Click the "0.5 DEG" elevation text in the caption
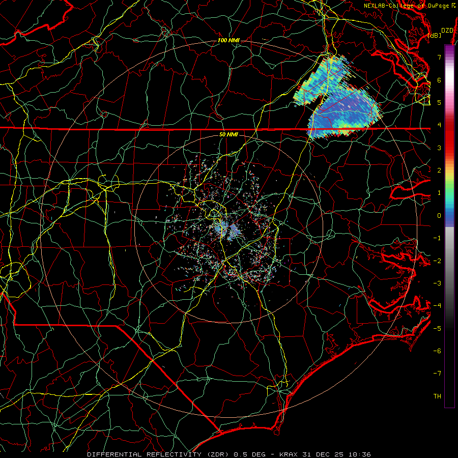The width and height of the screenshot is (458, 458). [x=250, y=454]
